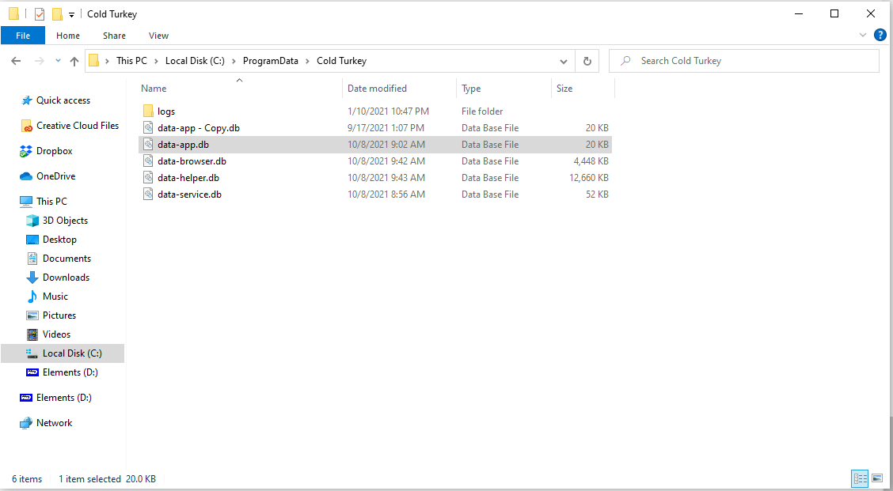The height and width of the screenshot is (491, 893).
Task: Select the data-app.db file icon
Action: [148, 145]
